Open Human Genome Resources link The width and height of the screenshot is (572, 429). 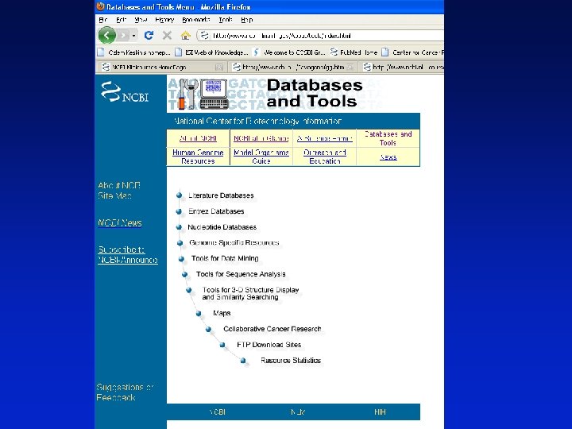point(198,157)
